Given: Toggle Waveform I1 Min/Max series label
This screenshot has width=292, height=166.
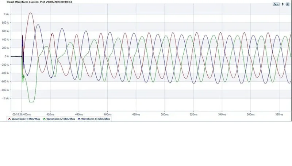Looking at the screenshot, I should (25, 119).
